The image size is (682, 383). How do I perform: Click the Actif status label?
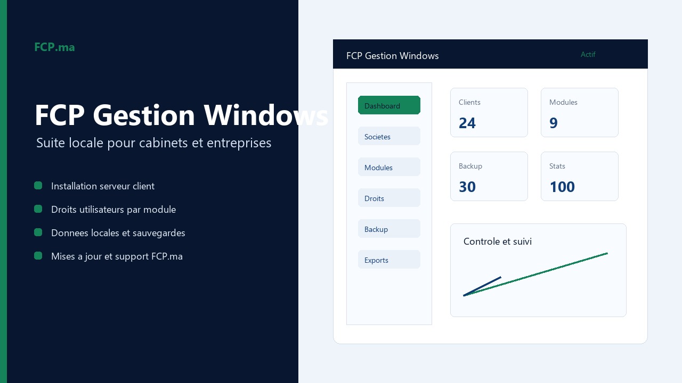(x=588, y=54)
